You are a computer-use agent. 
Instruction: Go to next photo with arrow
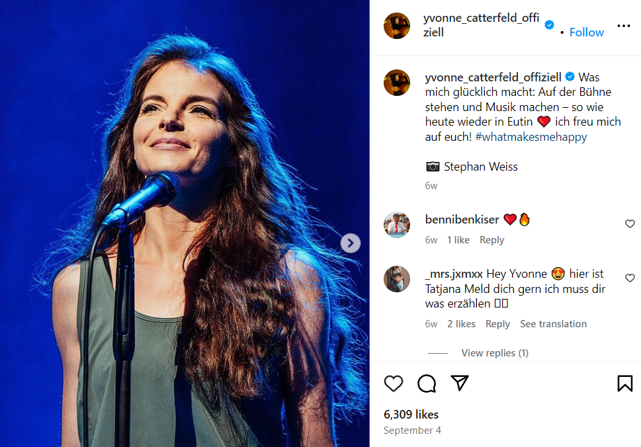(350, 243)
